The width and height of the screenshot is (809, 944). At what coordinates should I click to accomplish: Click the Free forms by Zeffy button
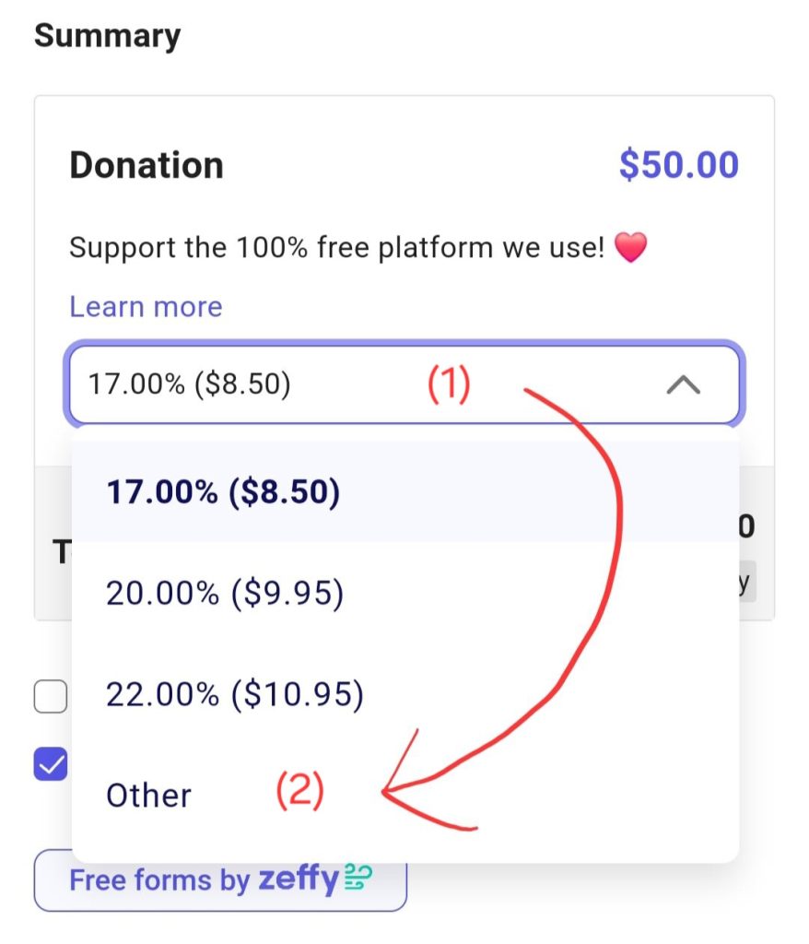click(220, 880)
